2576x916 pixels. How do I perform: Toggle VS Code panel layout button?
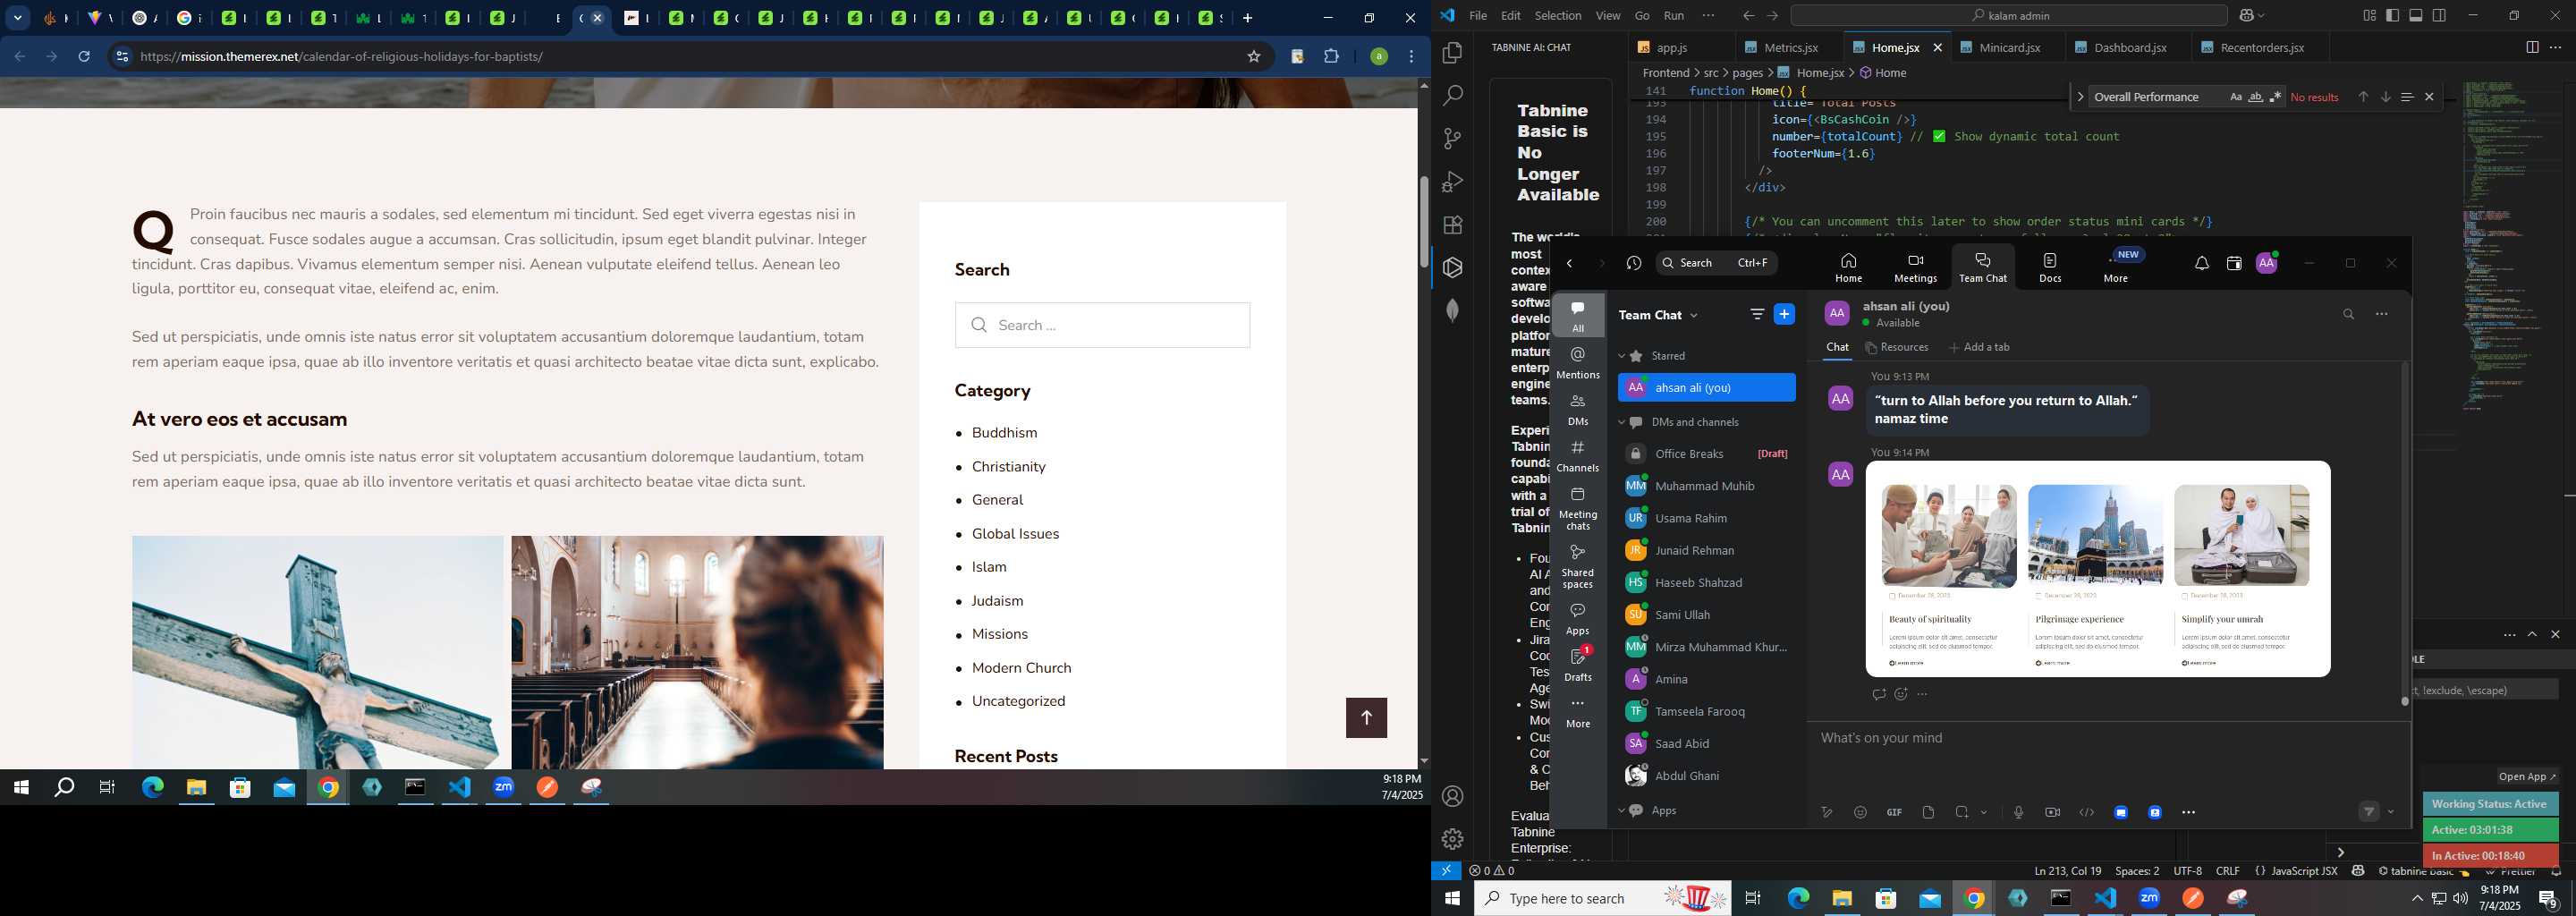point(2415,15)
